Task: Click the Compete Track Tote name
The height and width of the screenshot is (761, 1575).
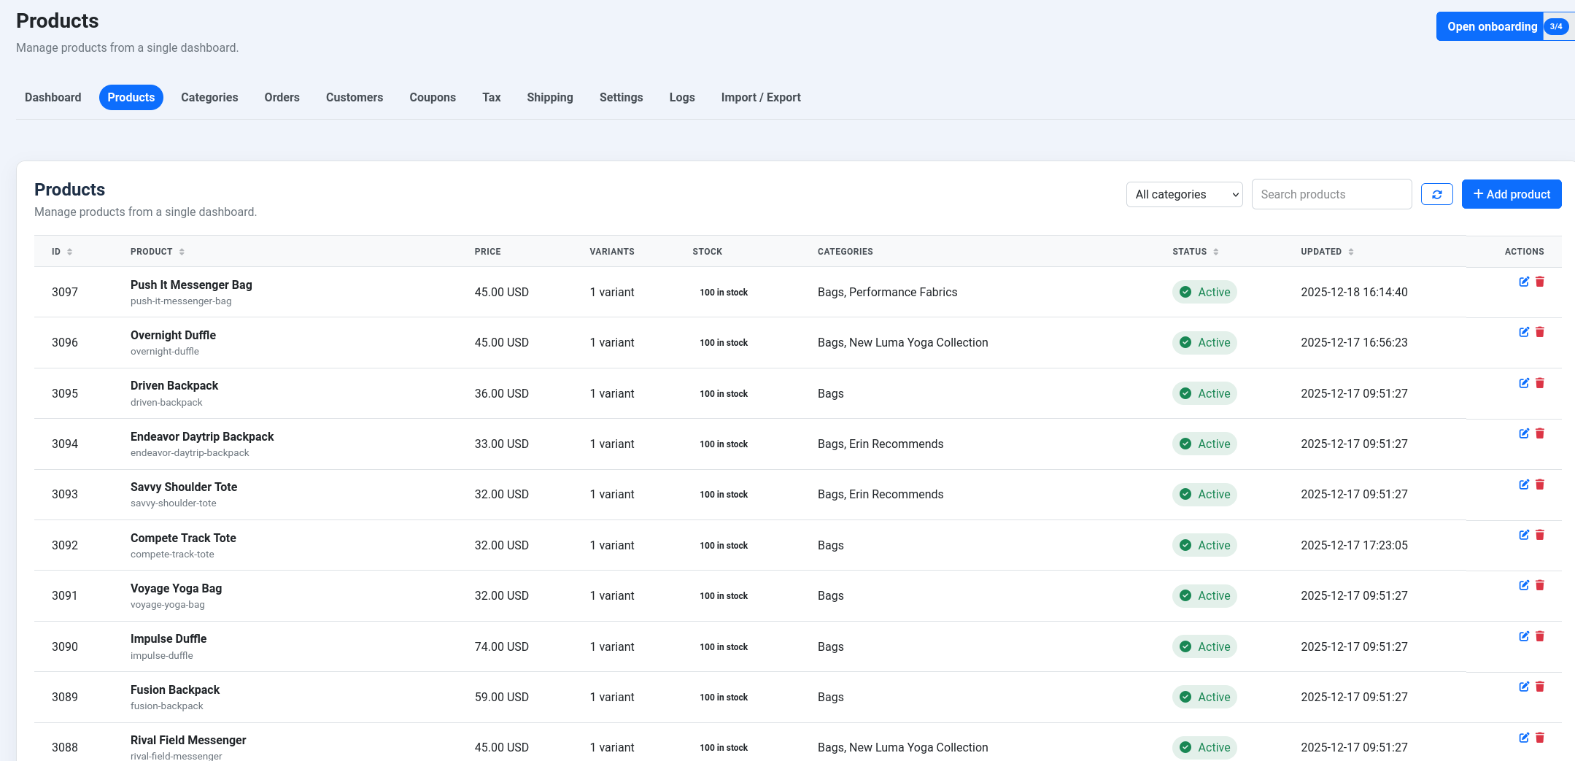Action: (183, 538)
